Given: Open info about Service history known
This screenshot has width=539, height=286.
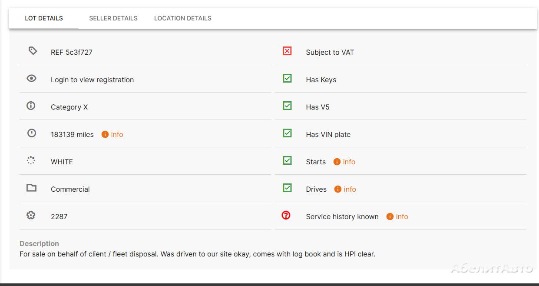Looking at the screenshot, I should pos(397,216).
